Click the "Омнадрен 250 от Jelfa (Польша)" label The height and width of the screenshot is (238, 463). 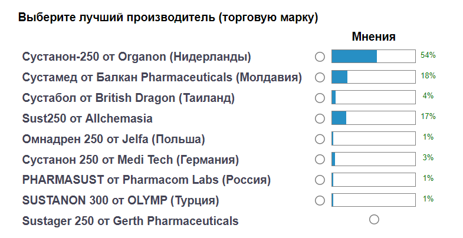(113, 139)
